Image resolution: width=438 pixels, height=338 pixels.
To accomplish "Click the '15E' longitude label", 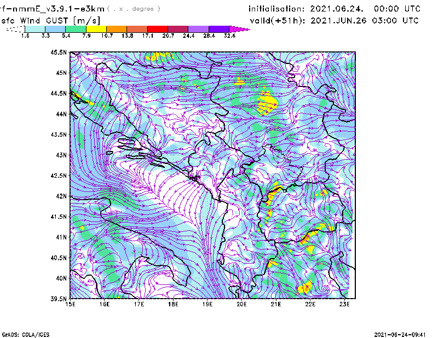I will [x=70, y=304].
